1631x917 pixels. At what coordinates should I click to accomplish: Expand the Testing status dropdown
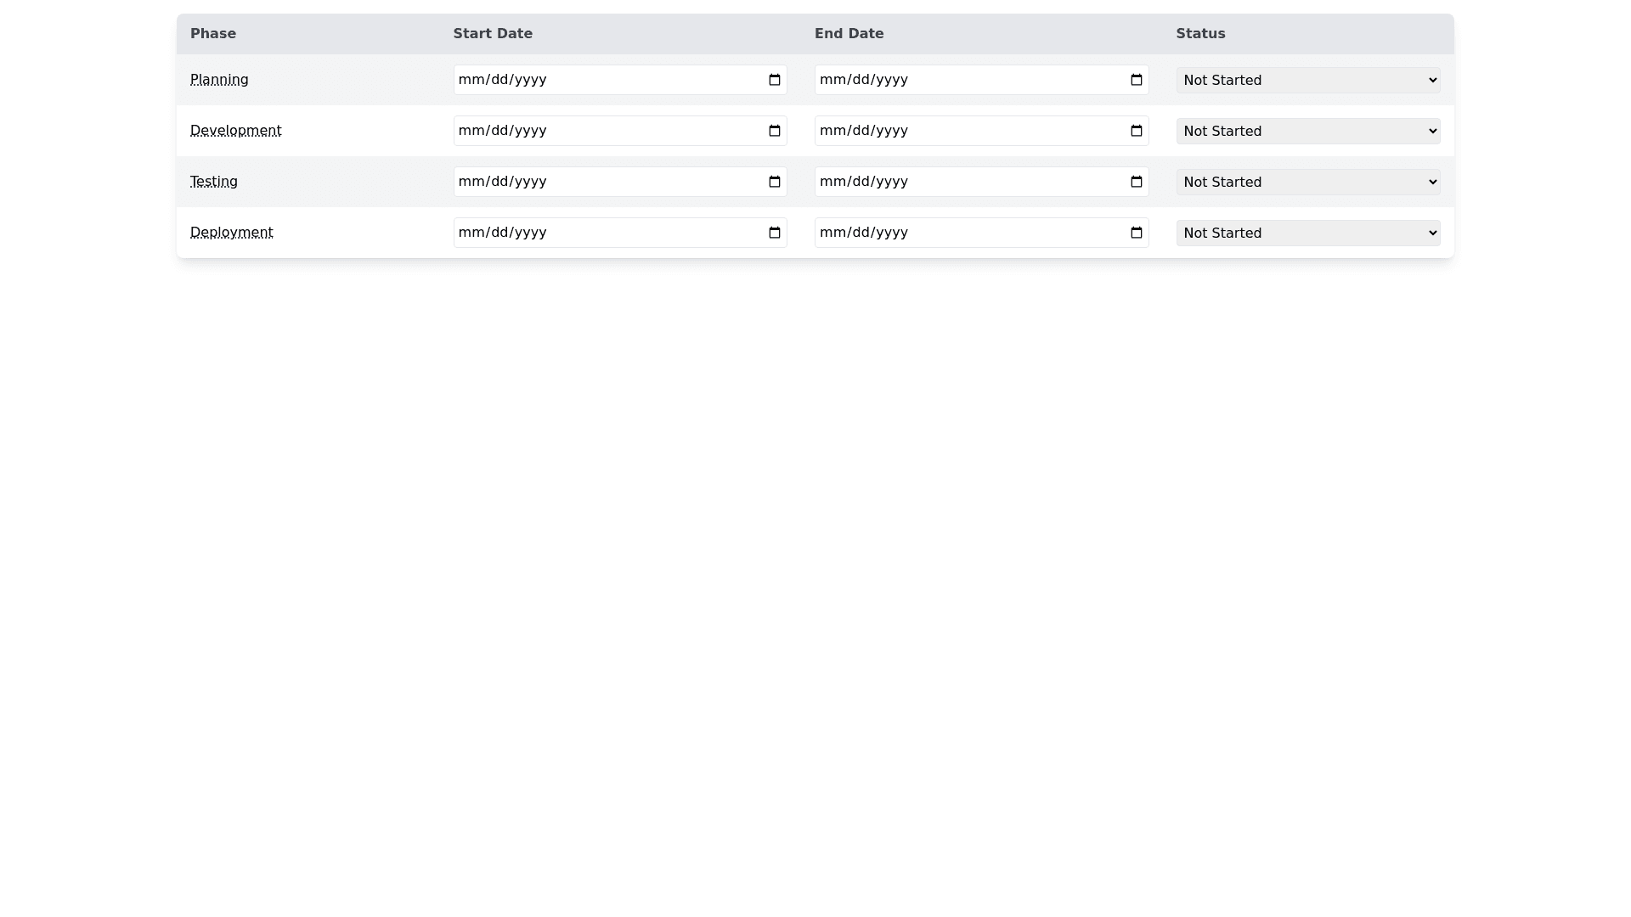coord(1307,182)
